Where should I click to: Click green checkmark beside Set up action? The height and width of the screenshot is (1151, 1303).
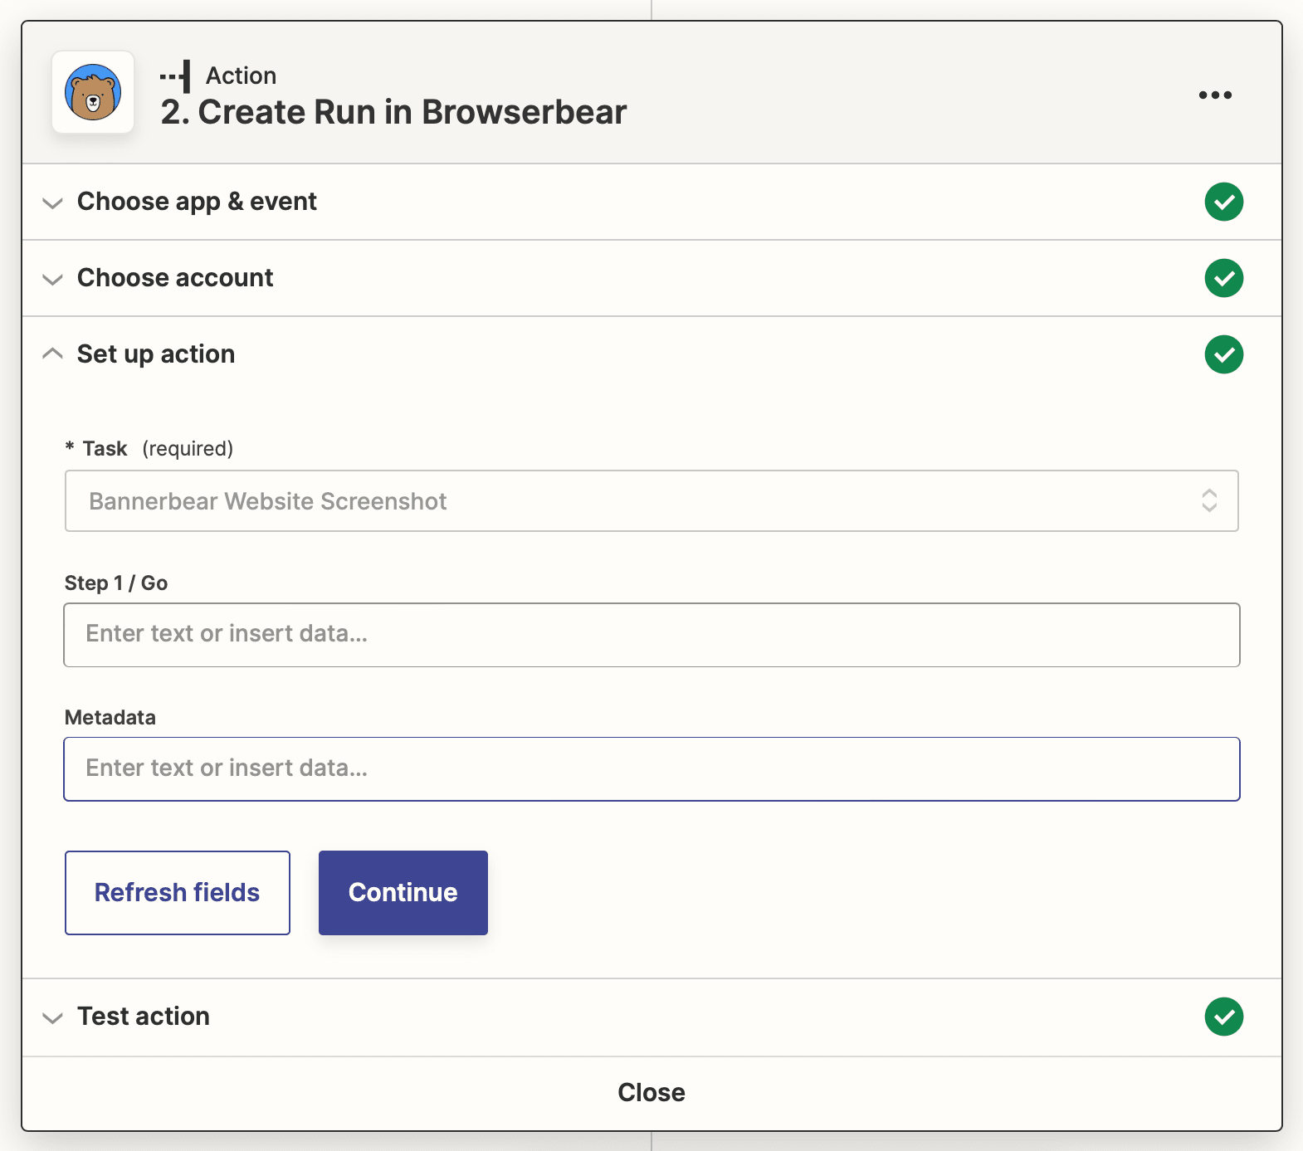1223,354
